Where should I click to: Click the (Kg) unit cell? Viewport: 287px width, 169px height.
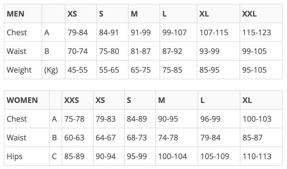tap(51, 70)
